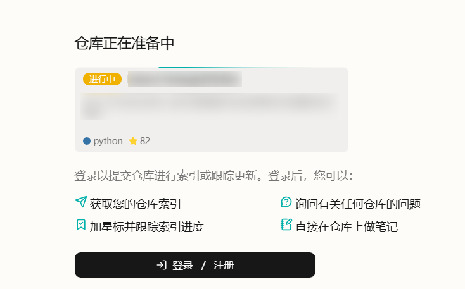465x289 pixels.
Task: Click the python language label
Action: pos(108,141)
